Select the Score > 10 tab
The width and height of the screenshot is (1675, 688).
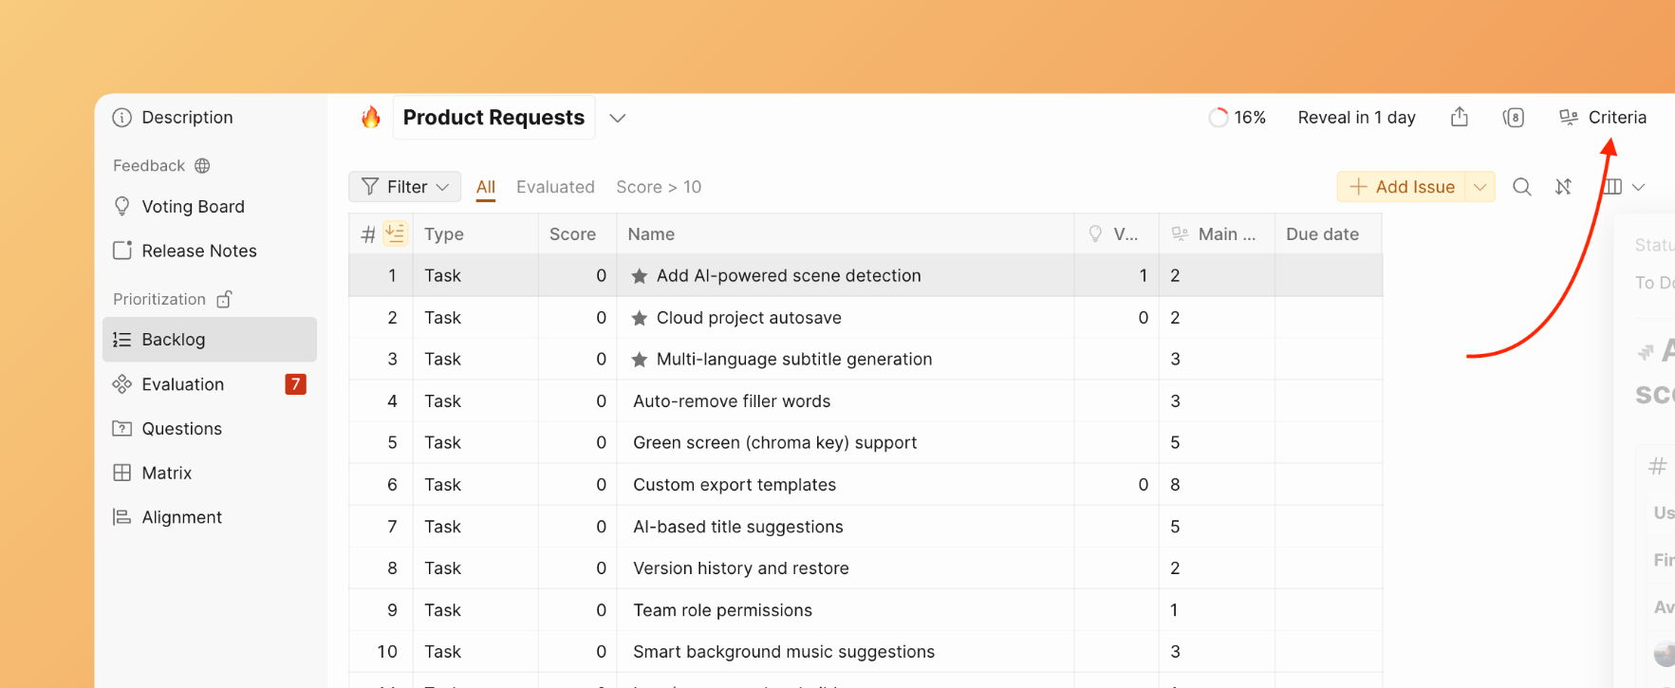coord(659,187)
